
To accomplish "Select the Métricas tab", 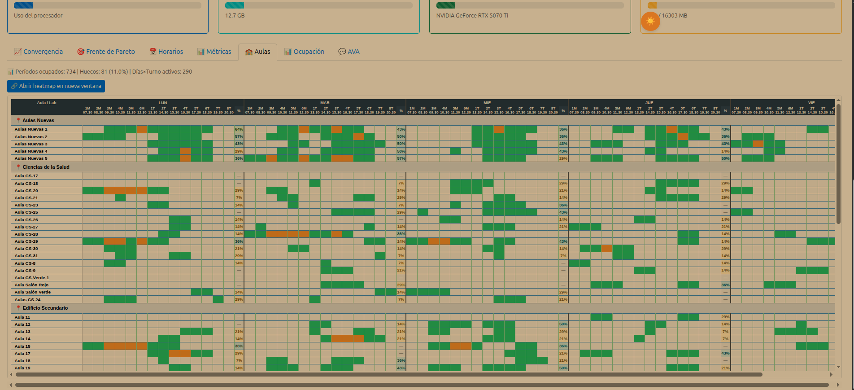I will pyautogui.click(x=214, y=52).
